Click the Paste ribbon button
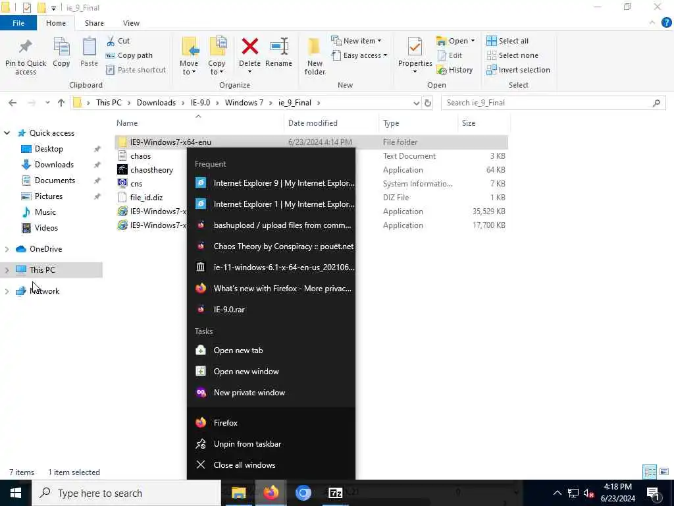 coord(89,53)
